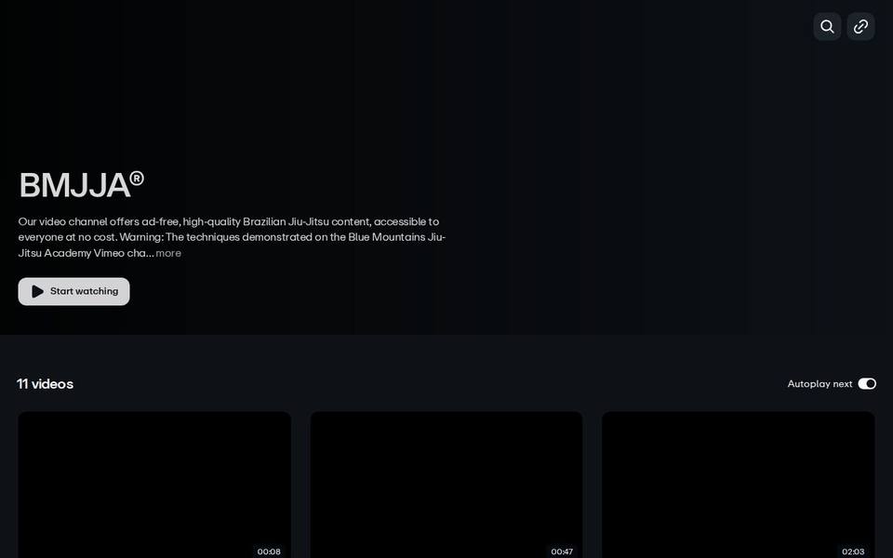Click the "11 videos" count text
Image resolution: width=893 pixels, height=558 pixels.
45,384
